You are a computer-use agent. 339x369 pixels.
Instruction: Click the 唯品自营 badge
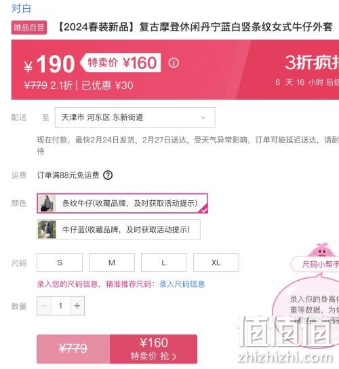pyautogui.click(x=29, y=28)
